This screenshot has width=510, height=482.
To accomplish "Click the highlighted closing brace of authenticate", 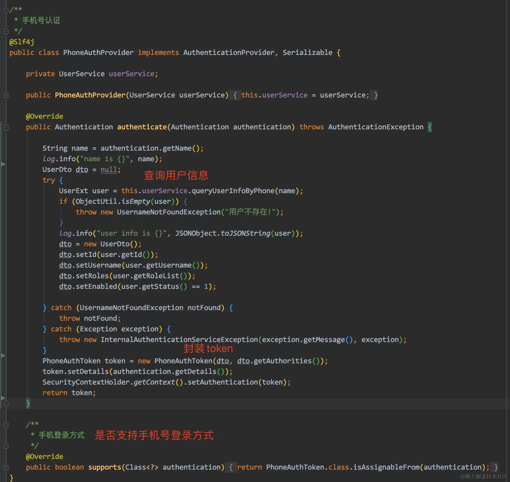I will (28, 404).
